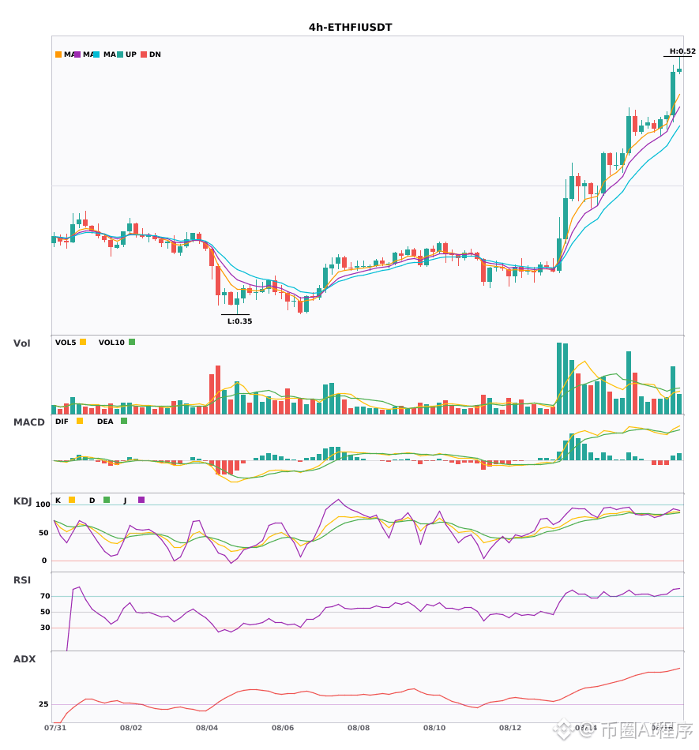Viewport: 699px width, 750px height.
Task: Click the KDJ axis value 100
Action: (43, 504)
